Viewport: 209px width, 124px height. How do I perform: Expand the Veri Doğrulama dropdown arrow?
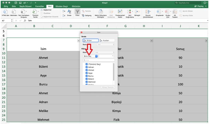[132, 11]
